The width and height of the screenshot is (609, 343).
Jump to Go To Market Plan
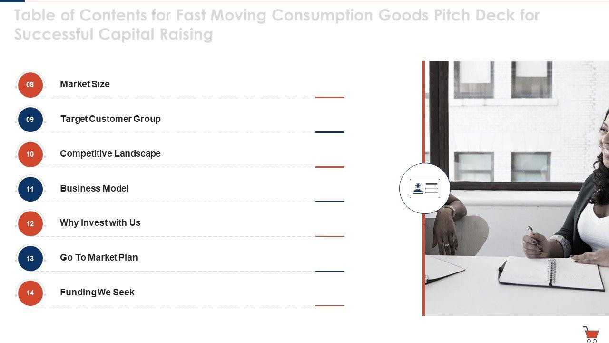click(99, 258)
